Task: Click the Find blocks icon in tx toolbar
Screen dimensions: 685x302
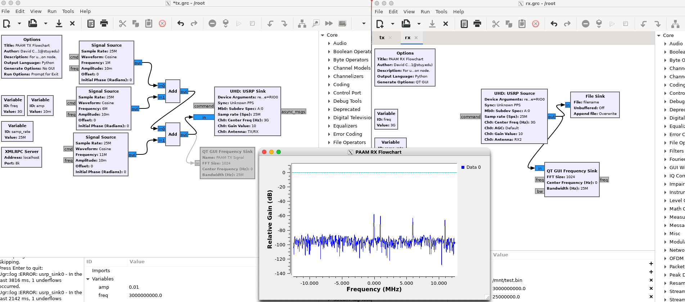Action: pyautogui.click(x=316, y=24)
